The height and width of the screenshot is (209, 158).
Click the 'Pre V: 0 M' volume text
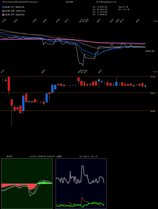(x=124, y=9)
